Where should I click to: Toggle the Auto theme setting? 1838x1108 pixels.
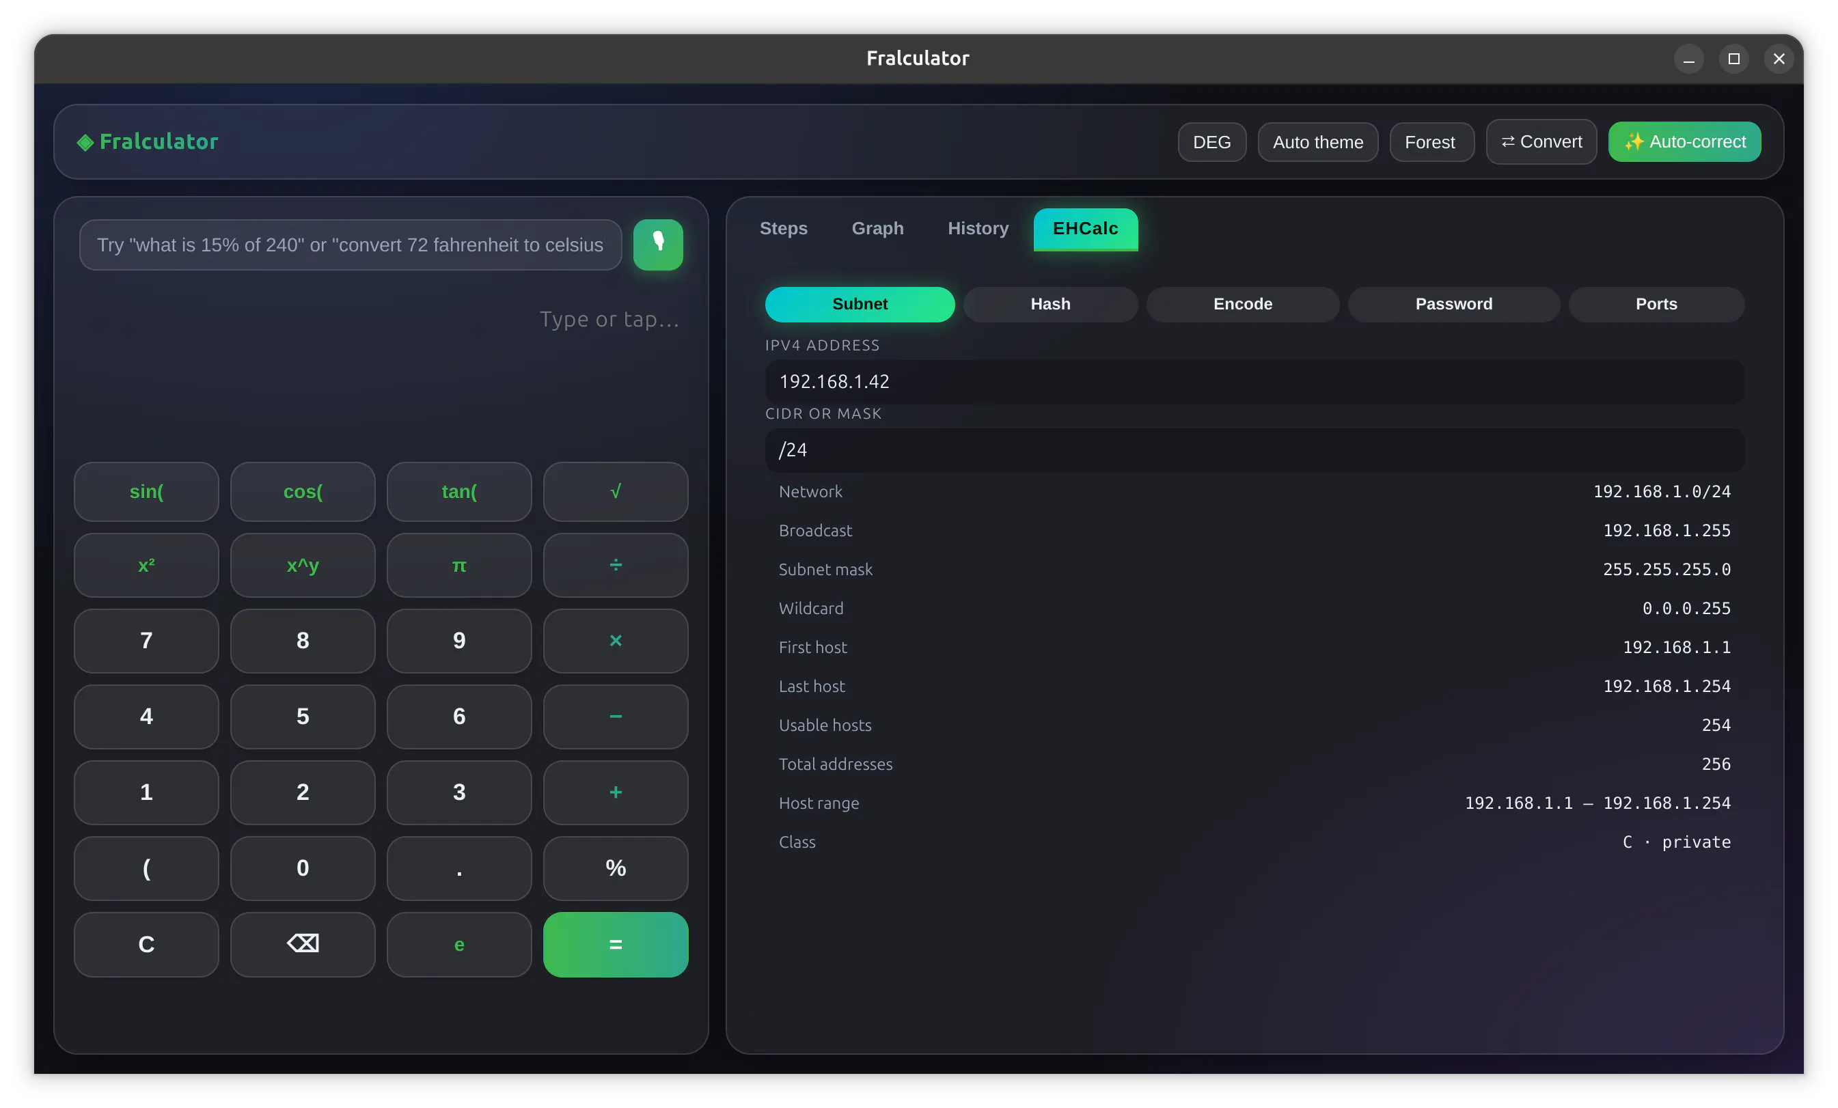coord(1317,141)
